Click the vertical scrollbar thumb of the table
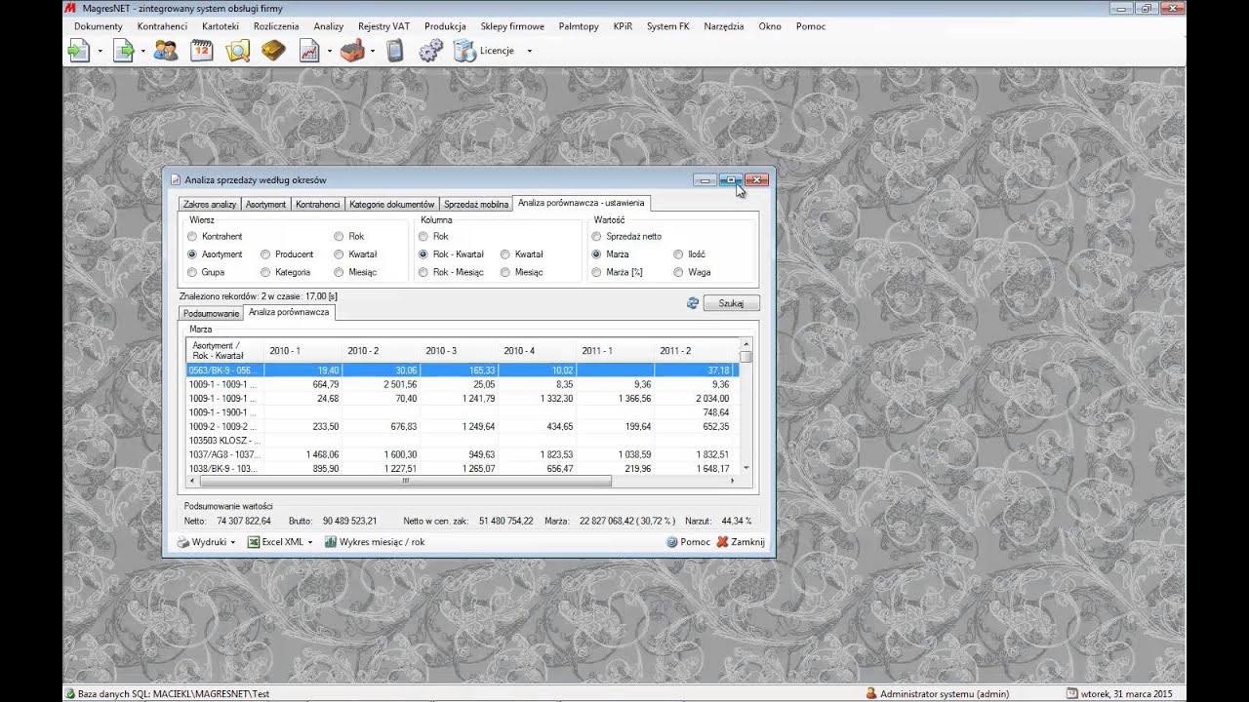The width and height of the screenshot is (1249, 702). click(x=746, y=357)
